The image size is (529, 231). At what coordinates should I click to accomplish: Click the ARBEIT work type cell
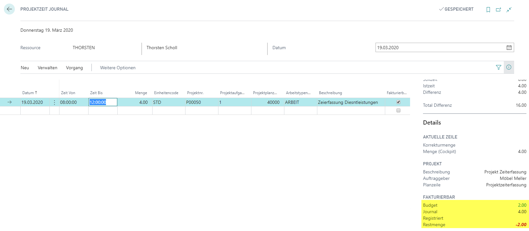tap(301, 102)
